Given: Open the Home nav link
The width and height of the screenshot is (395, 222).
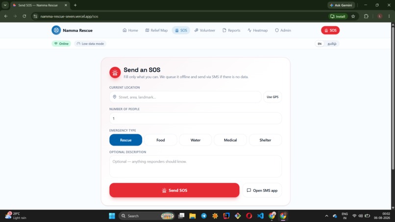Looking at the screenshot, I should (130, 30).
